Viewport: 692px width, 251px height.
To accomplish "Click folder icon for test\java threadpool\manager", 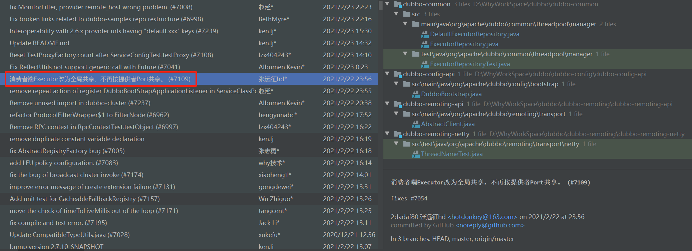I will click(416, 54).
